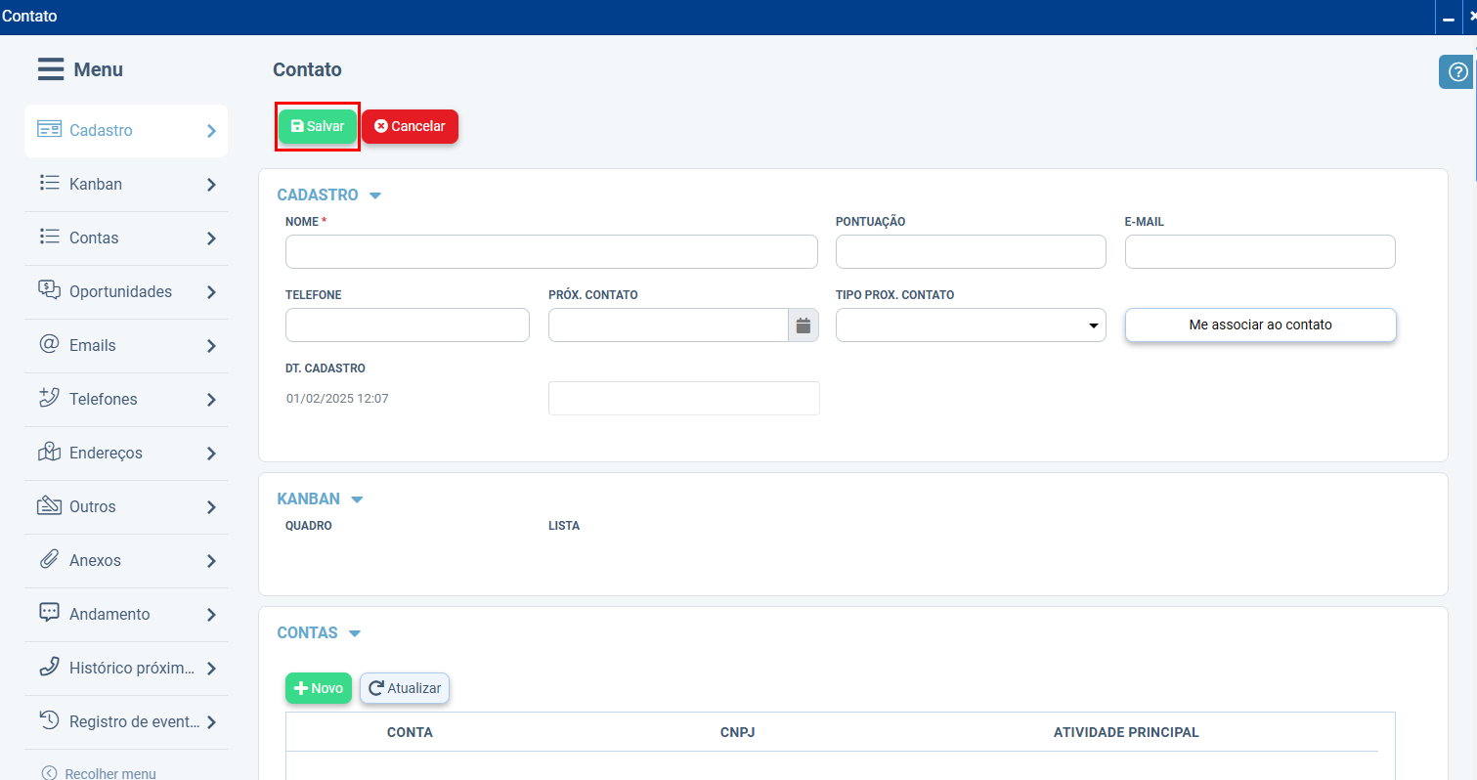Click the Histórico próximo phone icon
This screenshot has width=1477, height=780.
pos(50,667)
